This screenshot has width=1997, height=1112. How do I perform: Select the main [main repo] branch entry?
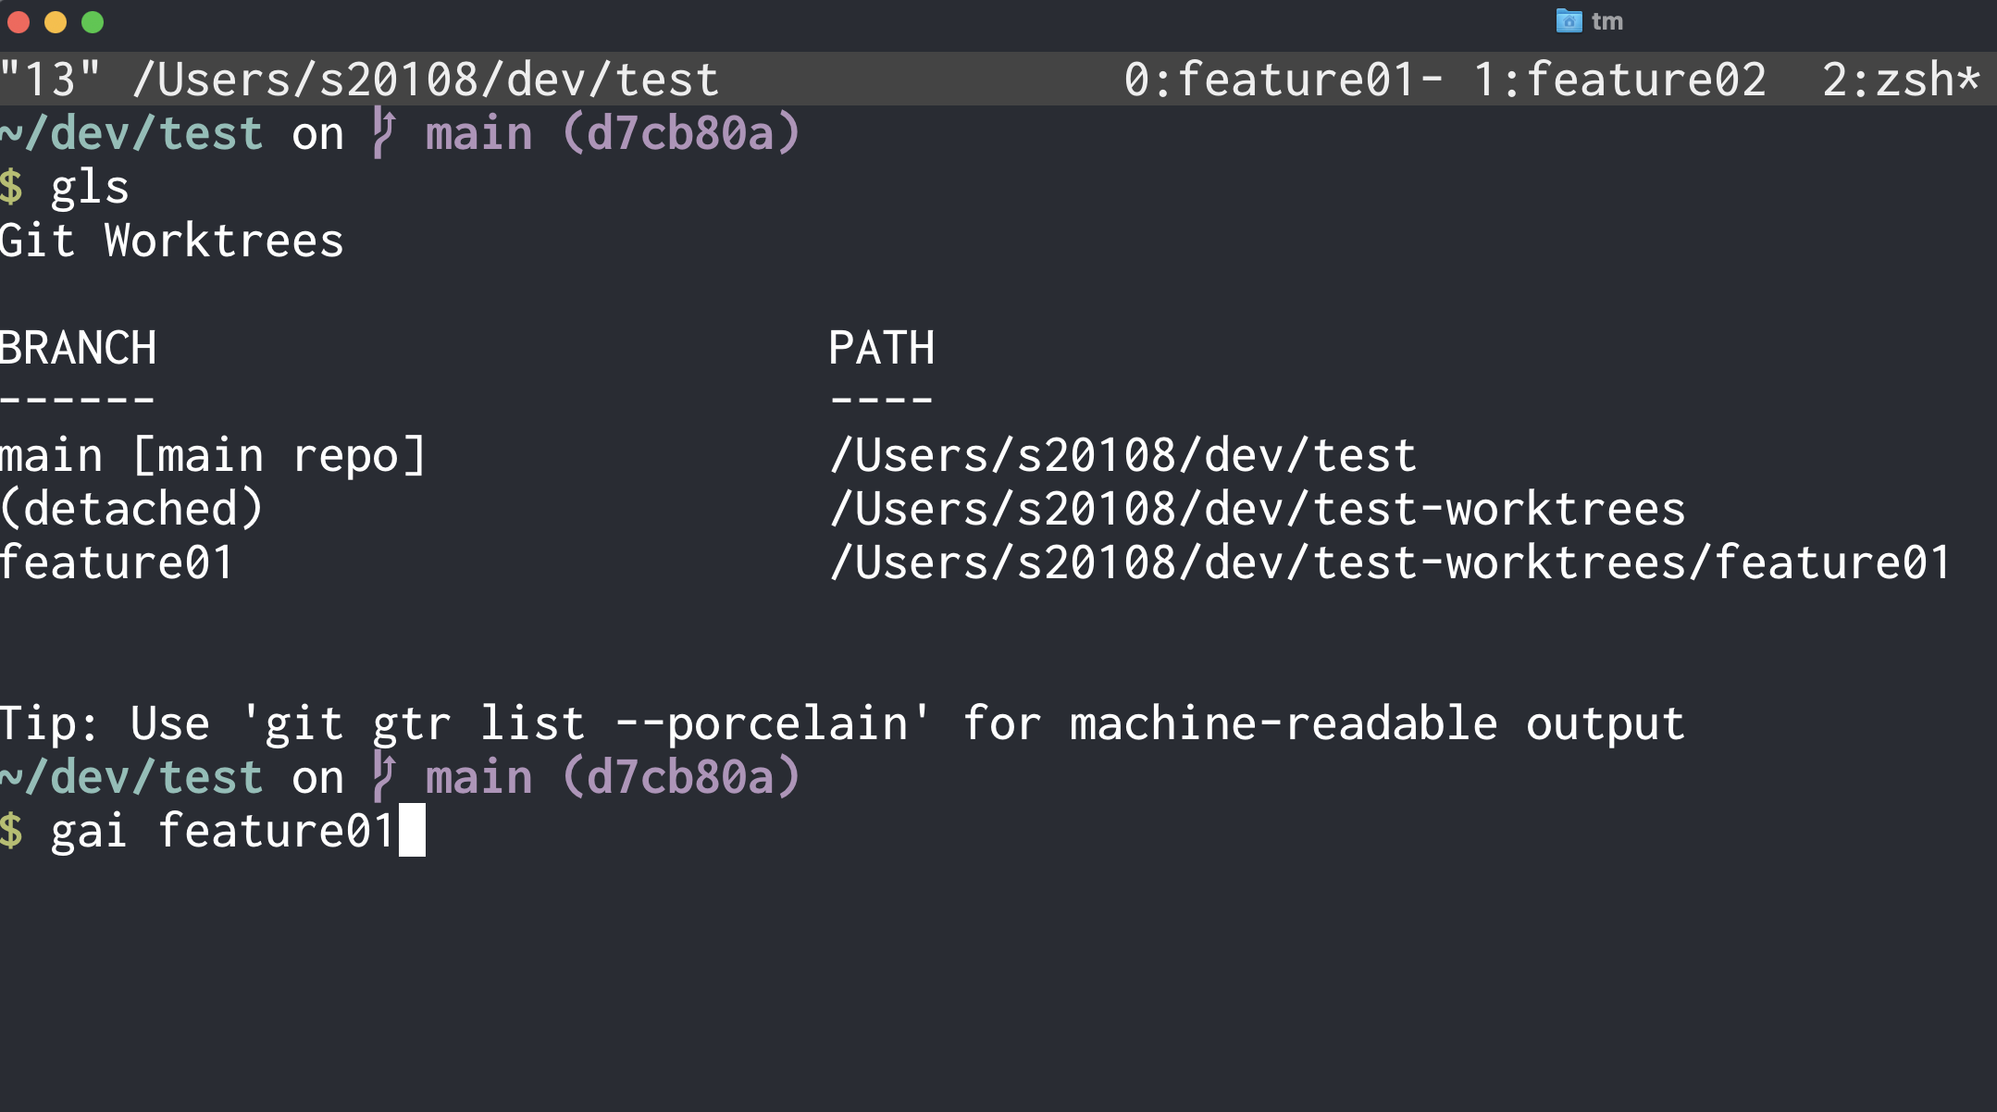pos(213,453)
